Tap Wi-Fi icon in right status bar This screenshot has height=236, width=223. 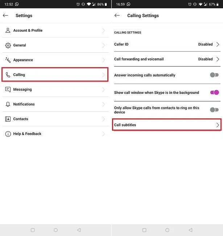[x=201, y=4]
